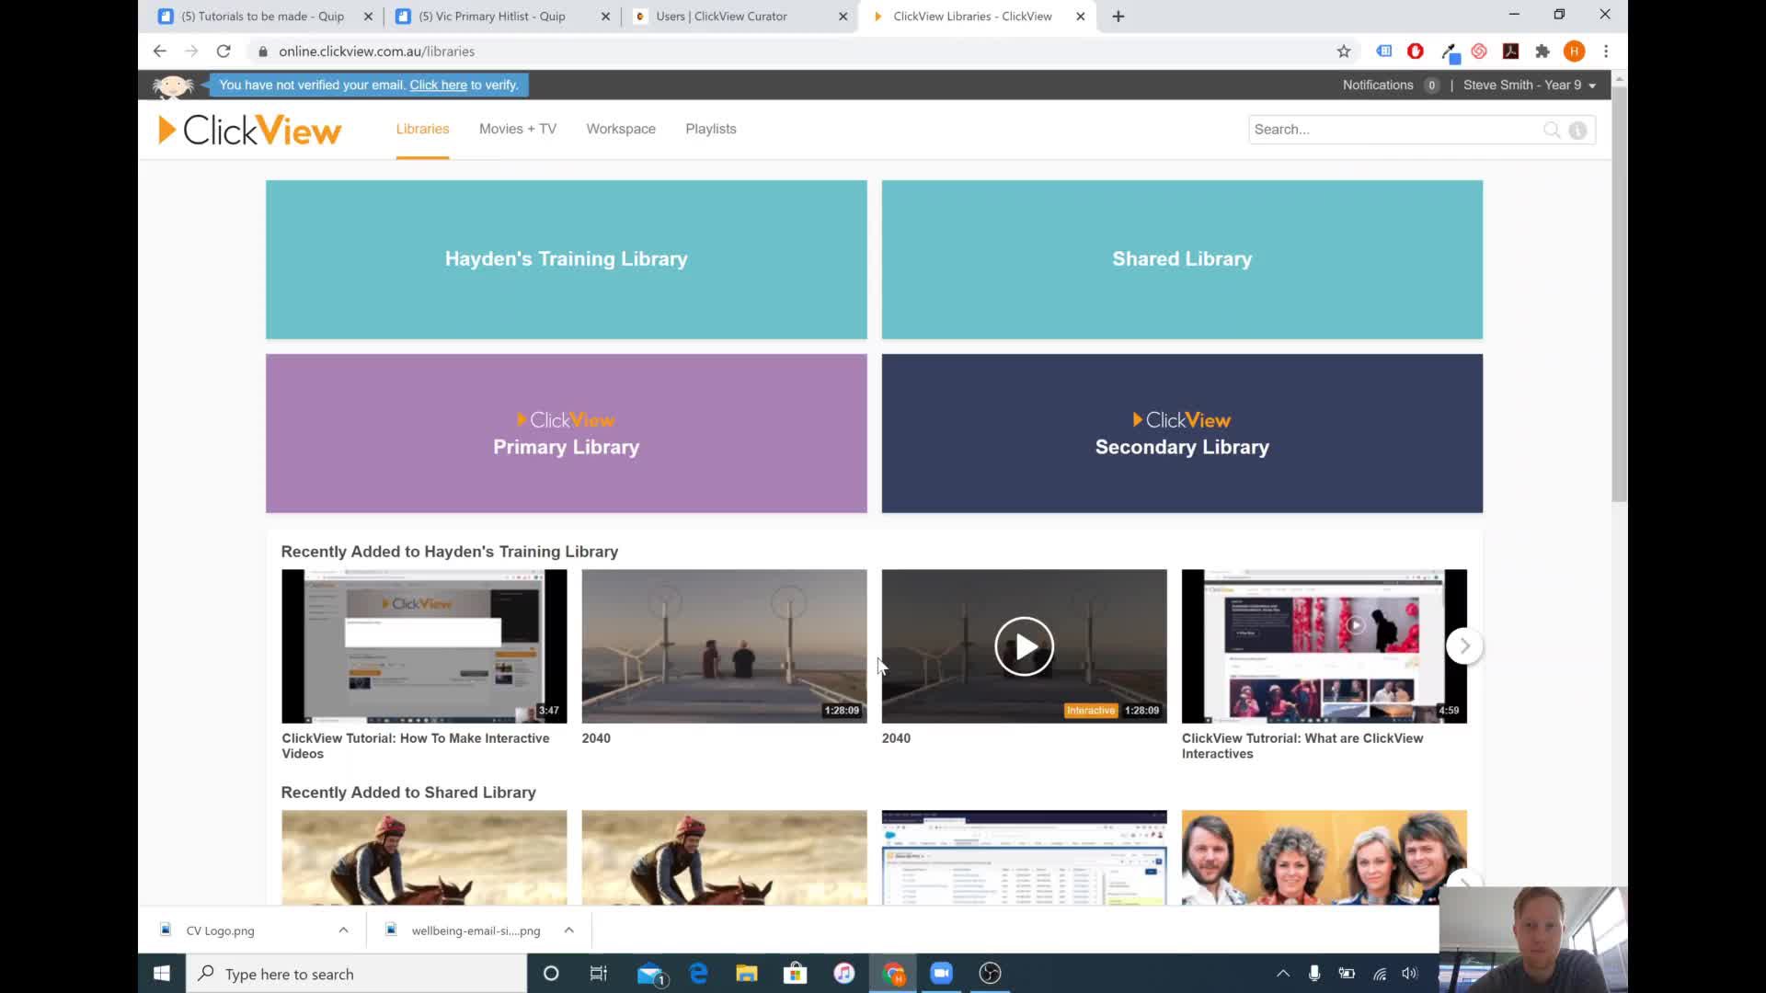Screen dimensions: 1766x993
Task: Click the microphone icon in system tray
Action: point(1314,974)
